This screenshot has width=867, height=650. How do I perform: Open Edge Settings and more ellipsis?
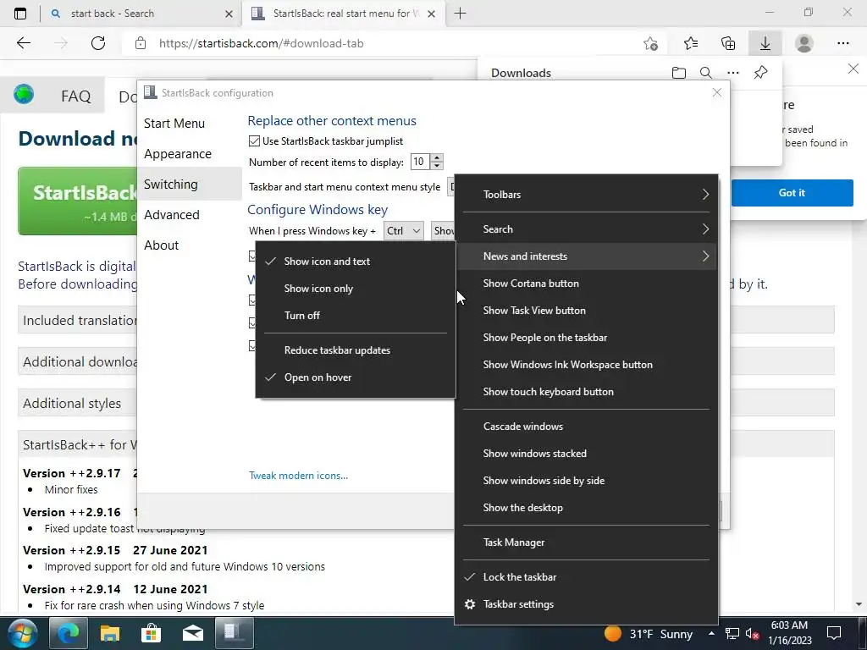(x=842, y=43)
